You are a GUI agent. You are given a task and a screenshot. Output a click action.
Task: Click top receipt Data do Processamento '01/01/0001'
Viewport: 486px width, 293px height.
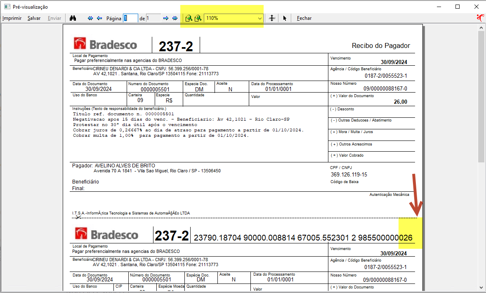point(278,89)
